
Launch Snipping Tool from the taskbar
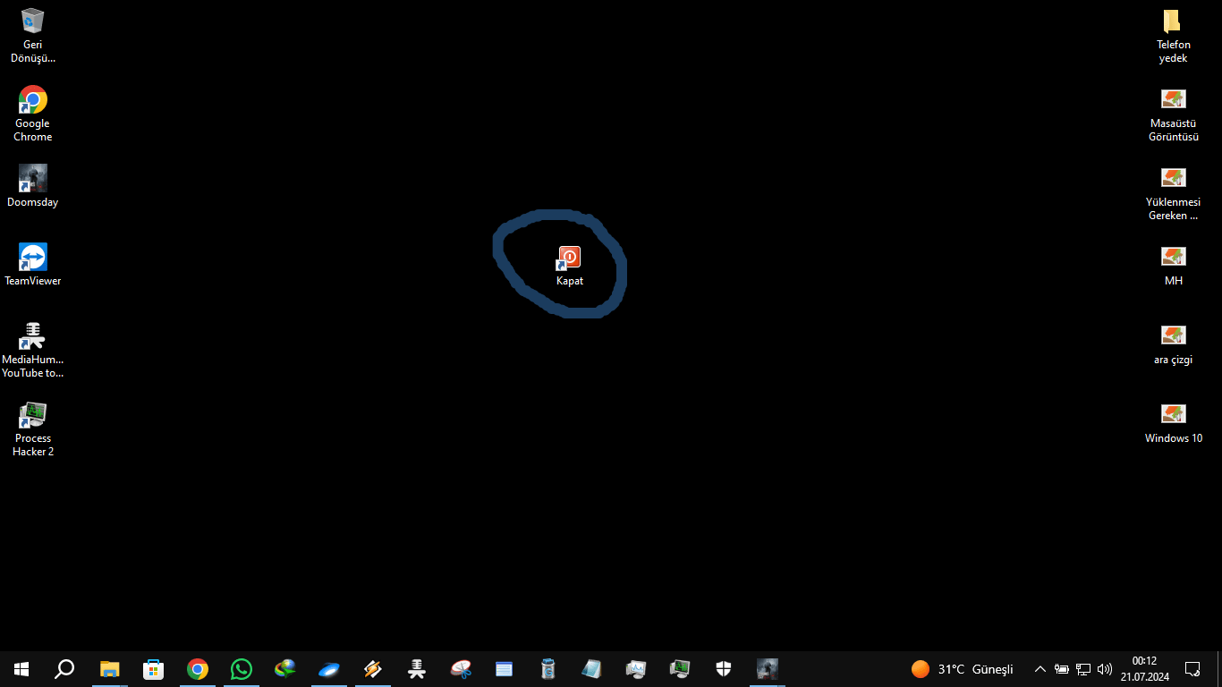coord(460,669)
